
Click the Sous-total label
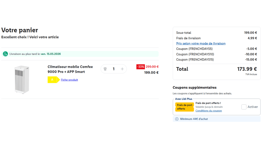click(x=184, y=33)
